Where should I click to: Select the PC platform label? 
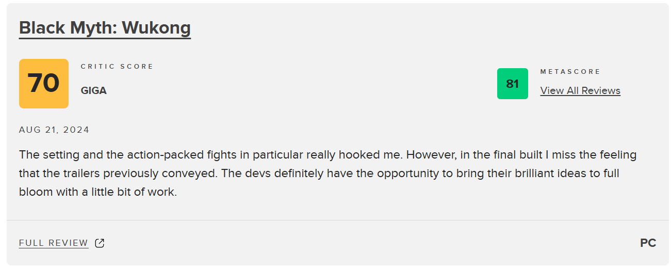tap(648, 243)
